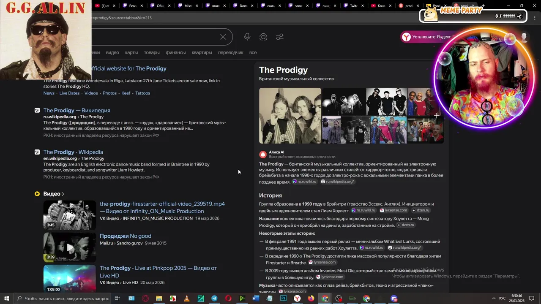Launch Opera GX from the taskbar
Image resolution: width=541 pixels, height=304 pixels.
(x=145, y=299)
